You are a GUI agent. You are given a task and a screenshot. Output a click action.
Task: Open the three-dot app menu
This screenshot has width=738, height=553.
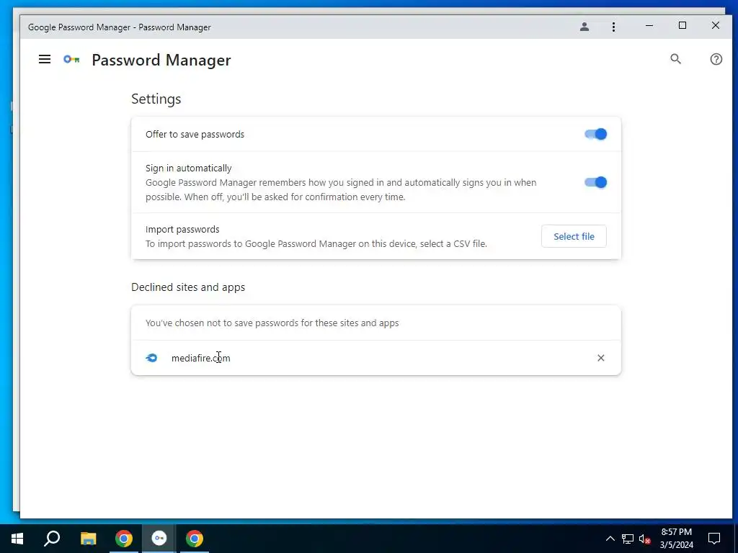[613, 27]
